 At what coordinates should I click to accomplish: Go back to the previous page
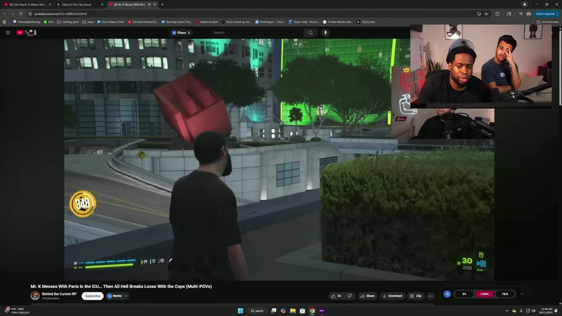[x=5, y=14]
